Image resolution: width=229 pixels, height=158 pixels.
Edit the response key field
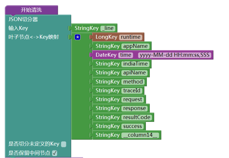[134, 108]
